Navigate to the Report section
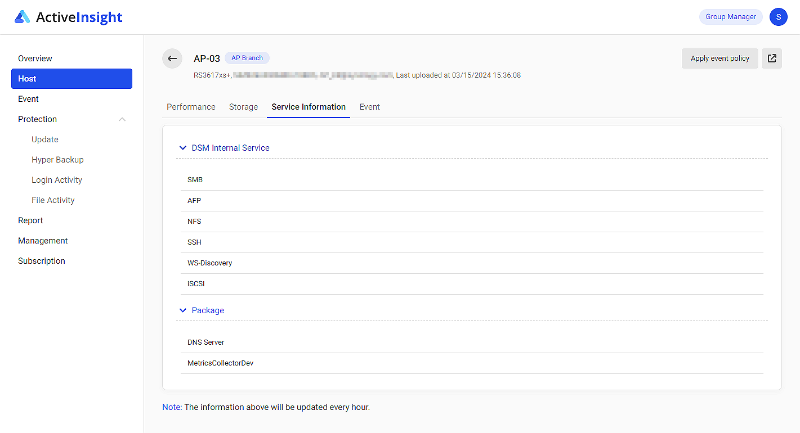Screen dimensions: 800x433 30,220
